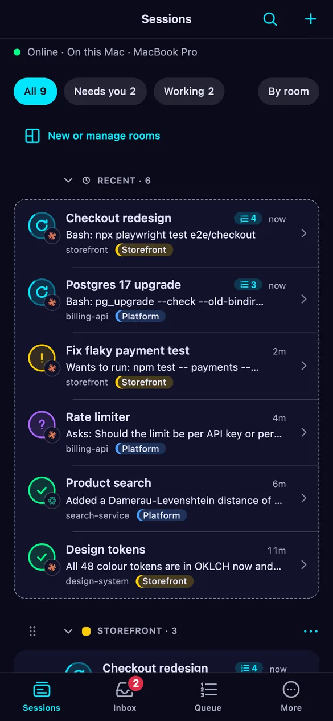Switch to the Sessions tab
This screenshot has height=721, width=333.
coord(42,696)
